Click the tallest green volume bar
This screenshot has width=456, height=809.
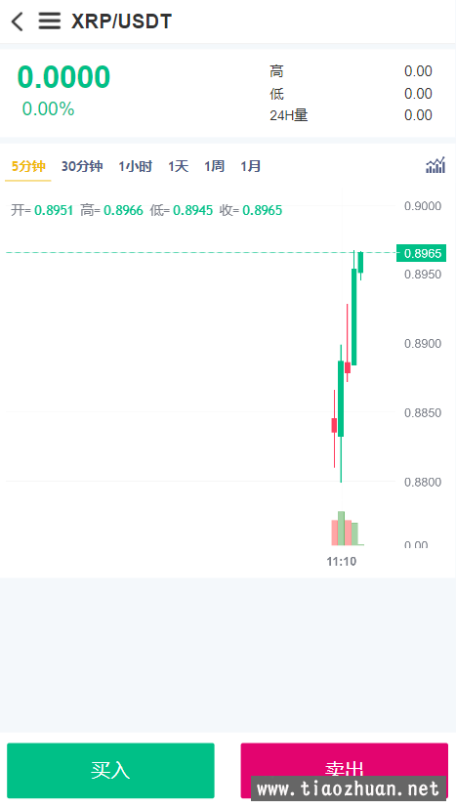coord(341,528)
